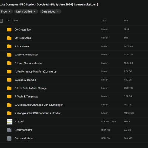Screen dimensions: 148x148
Task: Click the 5. Agency Training folder icon
Action: pos(10,80)
